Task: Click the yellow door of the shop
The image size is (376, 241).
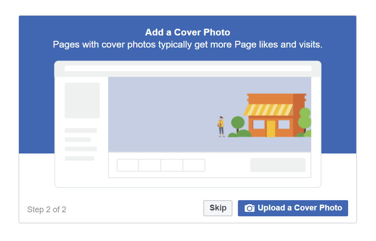Action: (x=271, y=128)
